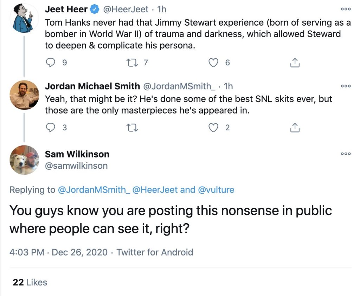Like Jordan Michael Smith's tweet

pos(213,128)
